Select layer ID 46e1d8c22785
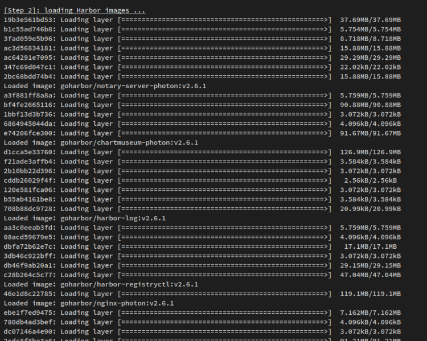 click(x=28, y=294)
